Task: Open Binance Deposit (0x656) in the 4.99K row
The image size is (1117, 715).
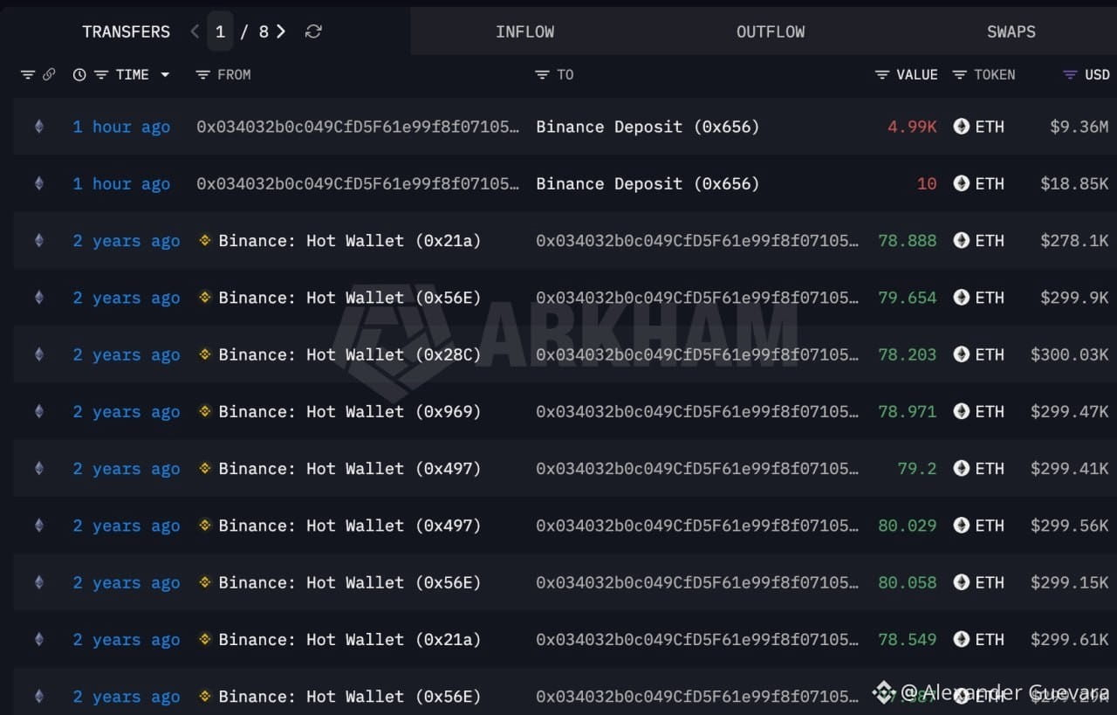Action: 648,127
